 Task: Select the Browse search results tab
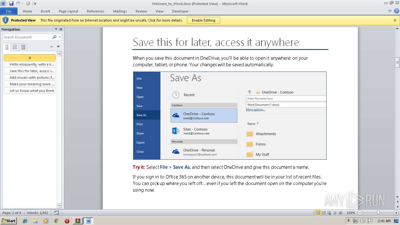[x=23, y=47]
